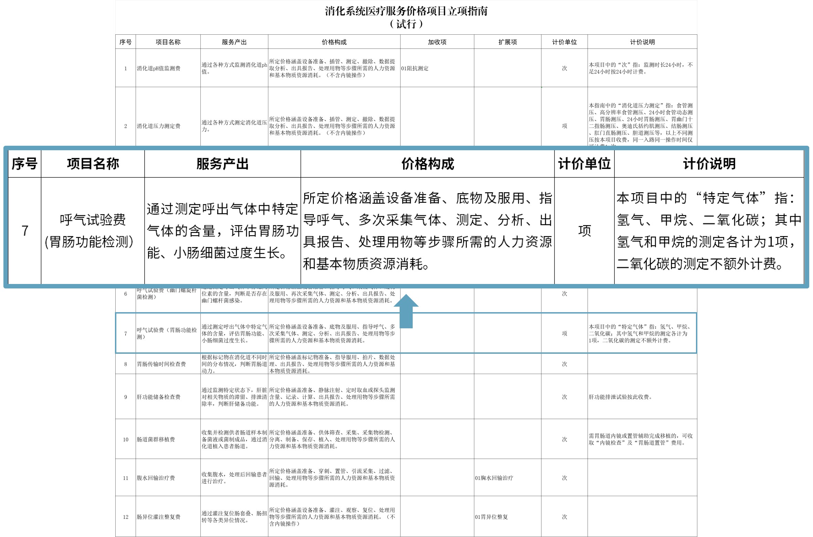813x537 pixels.
Task: Click the 肝功能储备检查费 cell
Action: point(159,397)
